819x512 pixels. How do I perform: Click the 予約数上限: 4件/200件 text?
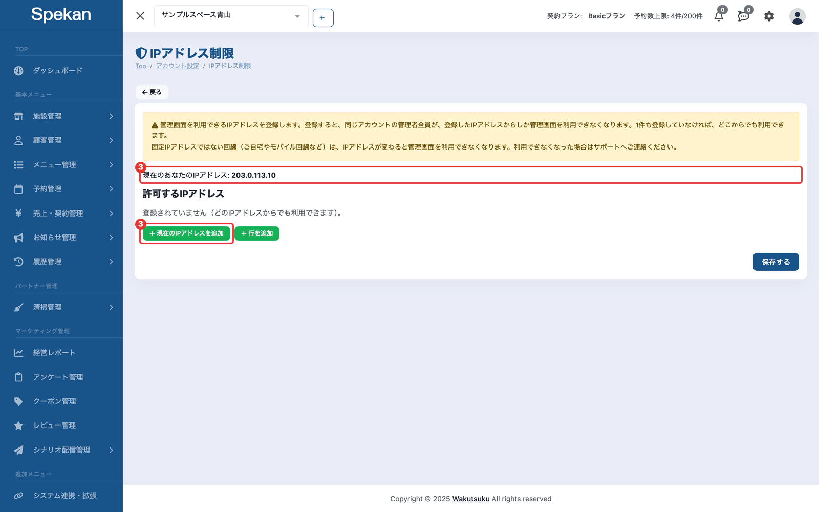(x=668, y=16)
